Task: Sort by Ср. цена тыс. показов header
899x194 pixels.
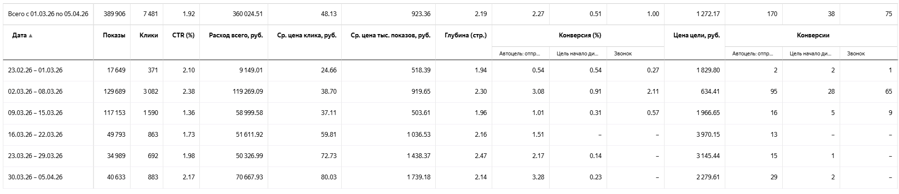Action: click(x=390, y=35)
